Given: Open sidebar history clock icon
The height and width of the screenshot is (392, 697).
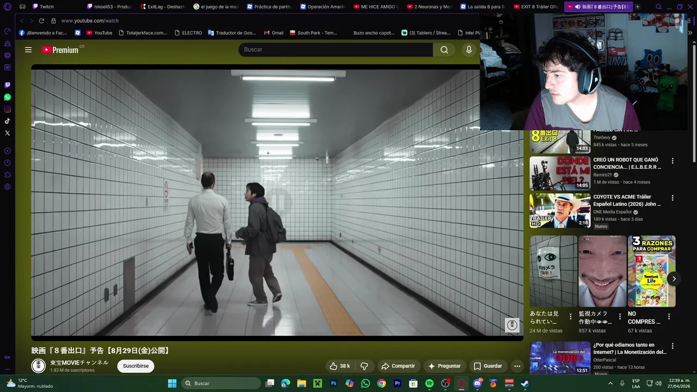Looking at the screenshot, I should (x=7, y=163).
